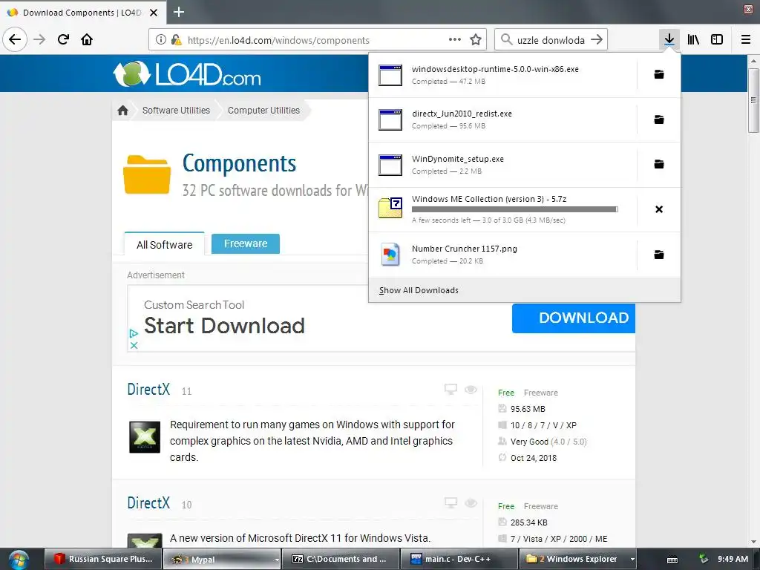Image resolution: width=760 pixels, height=570 pixels.
Task: Open page actions three-dot menu
Action: [x=455, y=40]
